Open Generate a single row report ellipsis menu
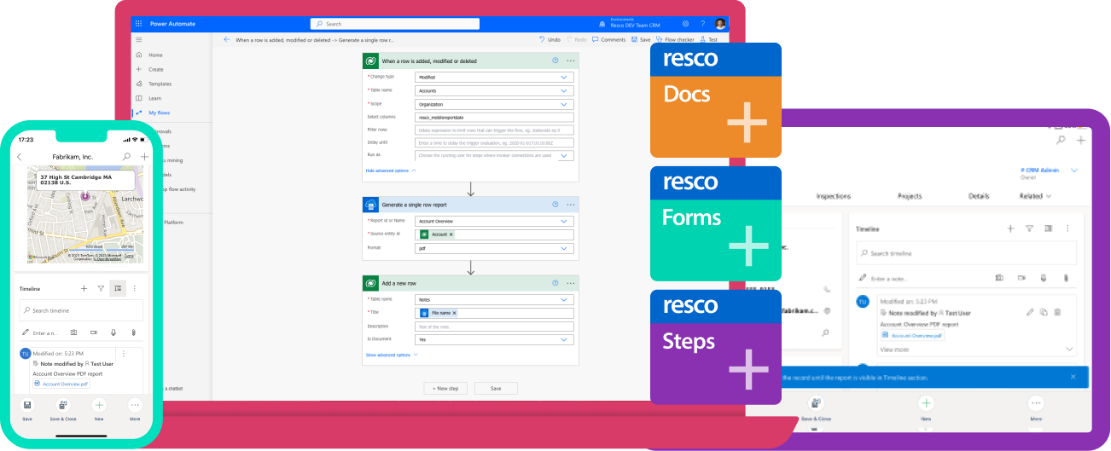 [x=571, y=205]
